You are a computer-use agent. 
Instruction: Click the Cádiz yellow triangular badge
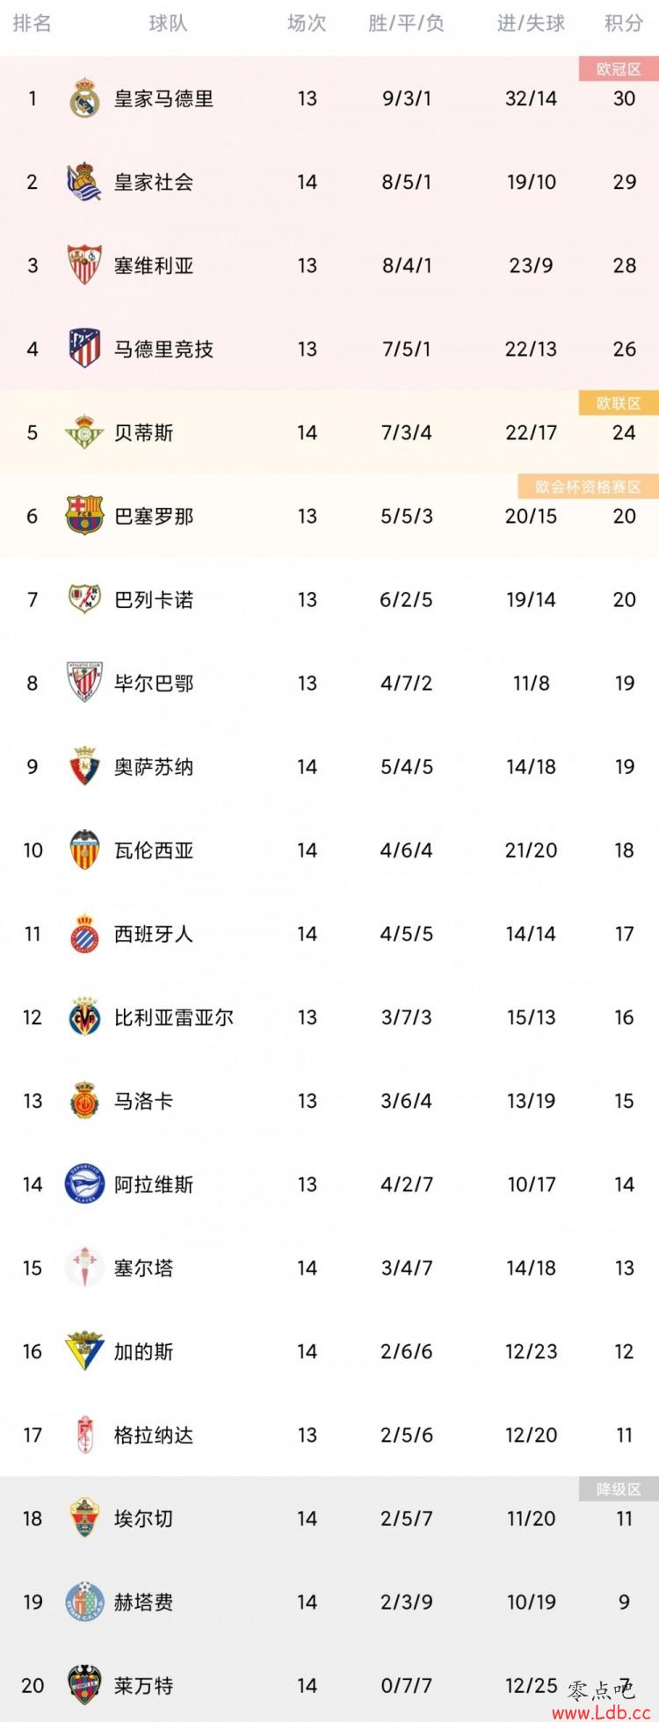pos(85,1351)
